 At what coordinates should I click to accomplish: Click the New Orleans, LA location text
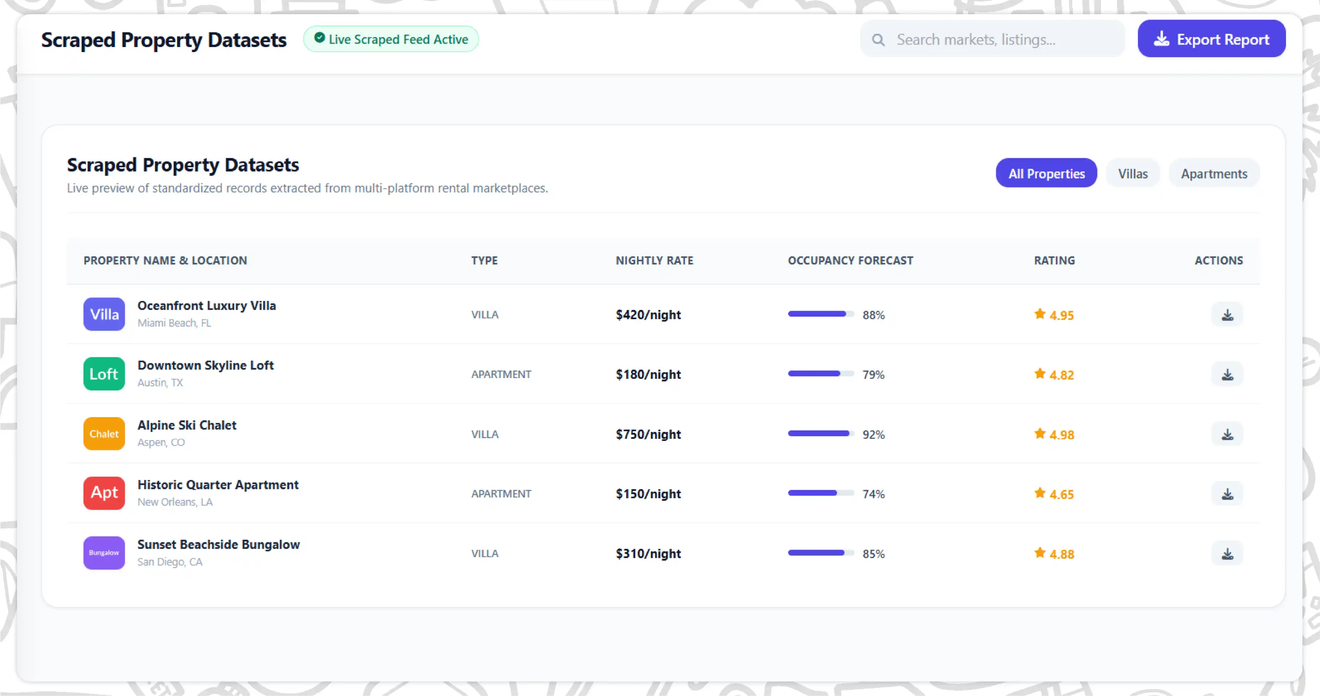tap(175, 502)
